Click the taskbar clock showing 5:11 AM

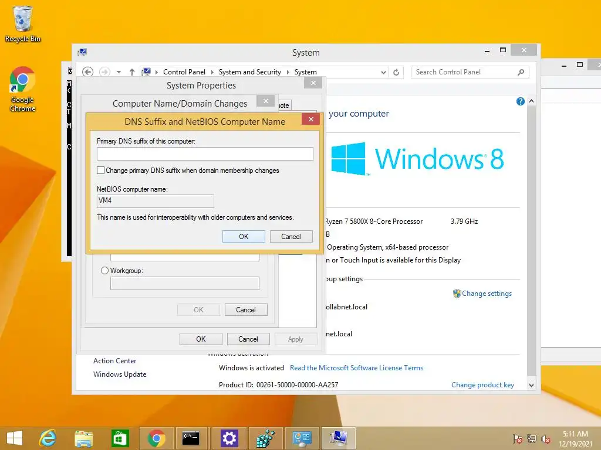pos(575,439)
